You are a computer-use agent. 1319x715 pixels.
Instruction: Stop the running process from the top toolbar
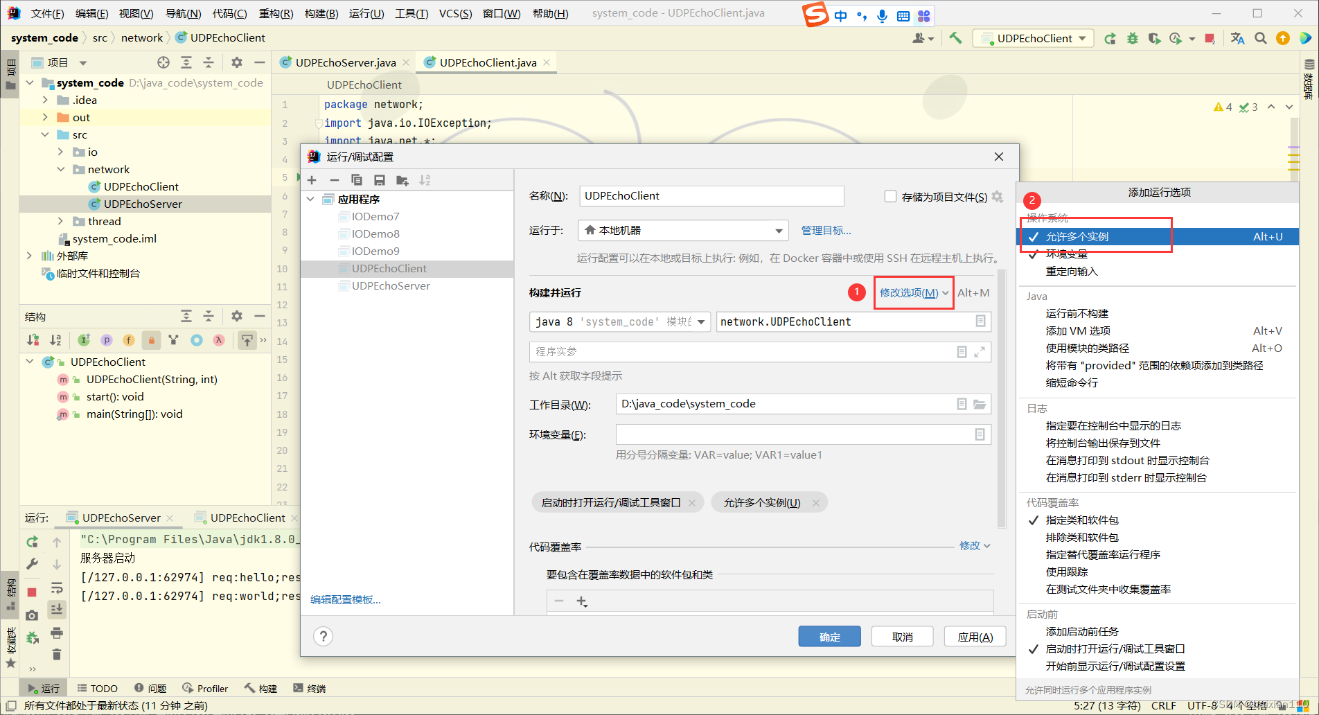pyautogui.click(x=1210, y=38)
